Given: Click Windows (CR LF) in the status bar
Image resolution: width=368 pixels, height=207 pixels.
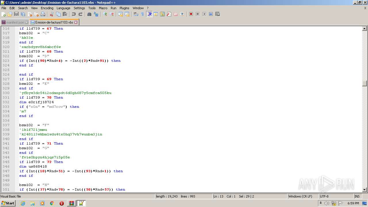Looking at the screenshot, I should click(x=303, y=196).
